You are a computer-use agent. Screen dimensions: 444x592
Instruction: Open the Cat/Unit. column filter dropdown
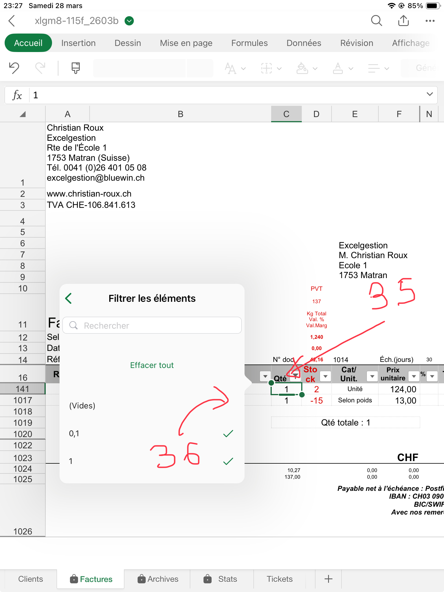372,376
